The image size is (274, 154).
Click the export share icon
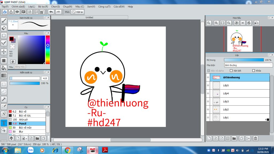click(x=11, y=12)
